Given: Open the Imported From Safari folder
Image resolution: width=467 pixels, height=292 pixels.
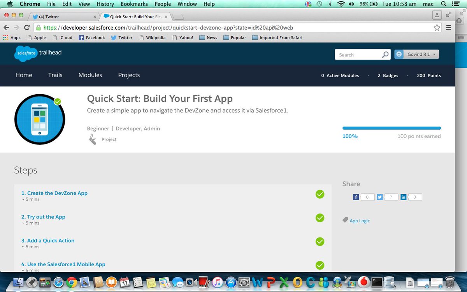Looking at the screenshot, I should (x=277, y=37).
